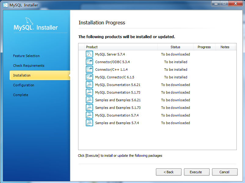Image resolution: width=245 pixels, height=183 pixels.
Task: Click the Connector/C++ 1.1.4 product icon
Action: click(89, 70)
